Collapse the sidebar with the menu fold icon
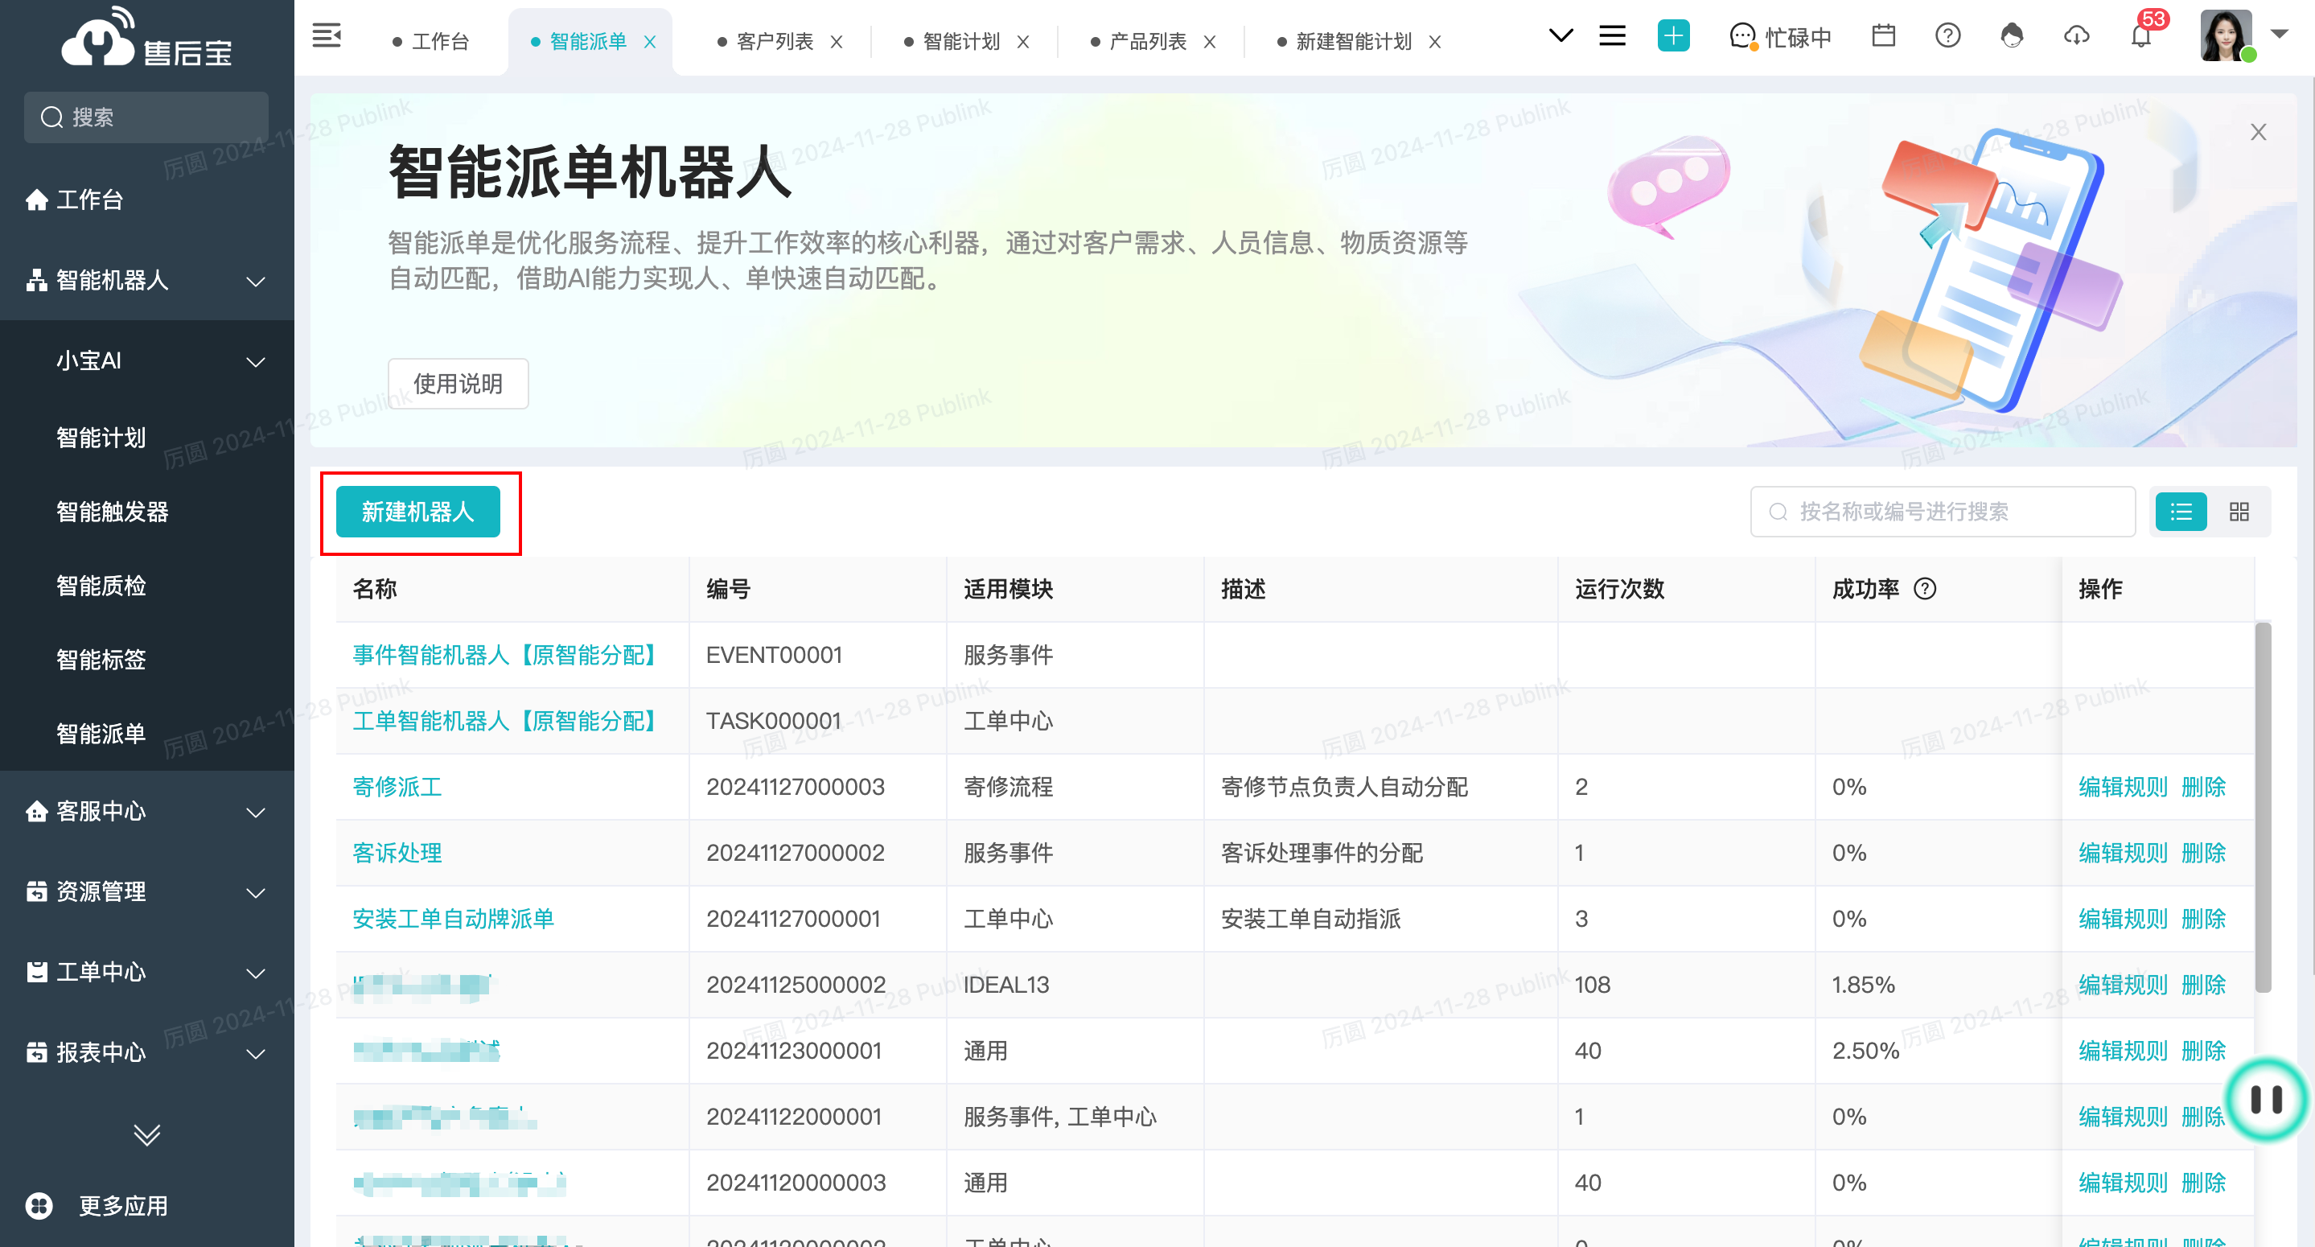This screenshot has width=2315, height=1247. (x=327, y=36)
